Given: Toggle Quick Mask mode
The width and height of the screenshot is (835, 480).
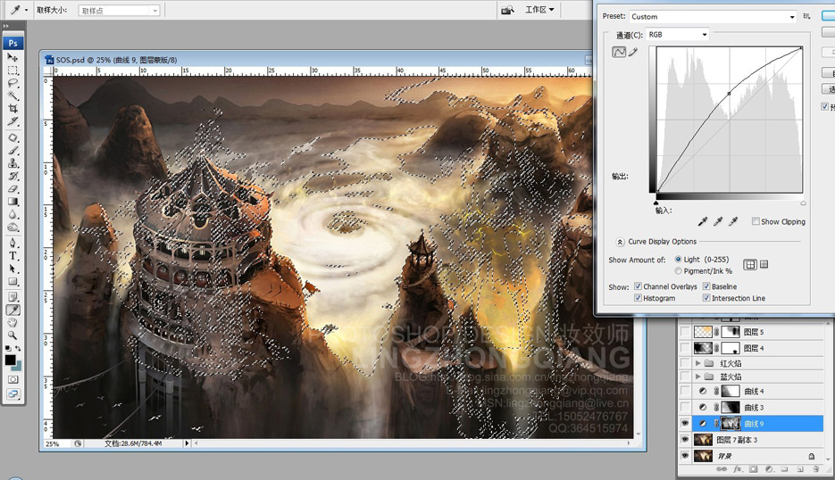Looking at the screenshot, I should coord(13,379).
